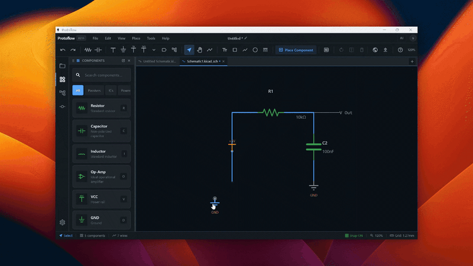Activate the wire drawing tool
Viewport: 473px width, 266px height.
coord(210,50)
